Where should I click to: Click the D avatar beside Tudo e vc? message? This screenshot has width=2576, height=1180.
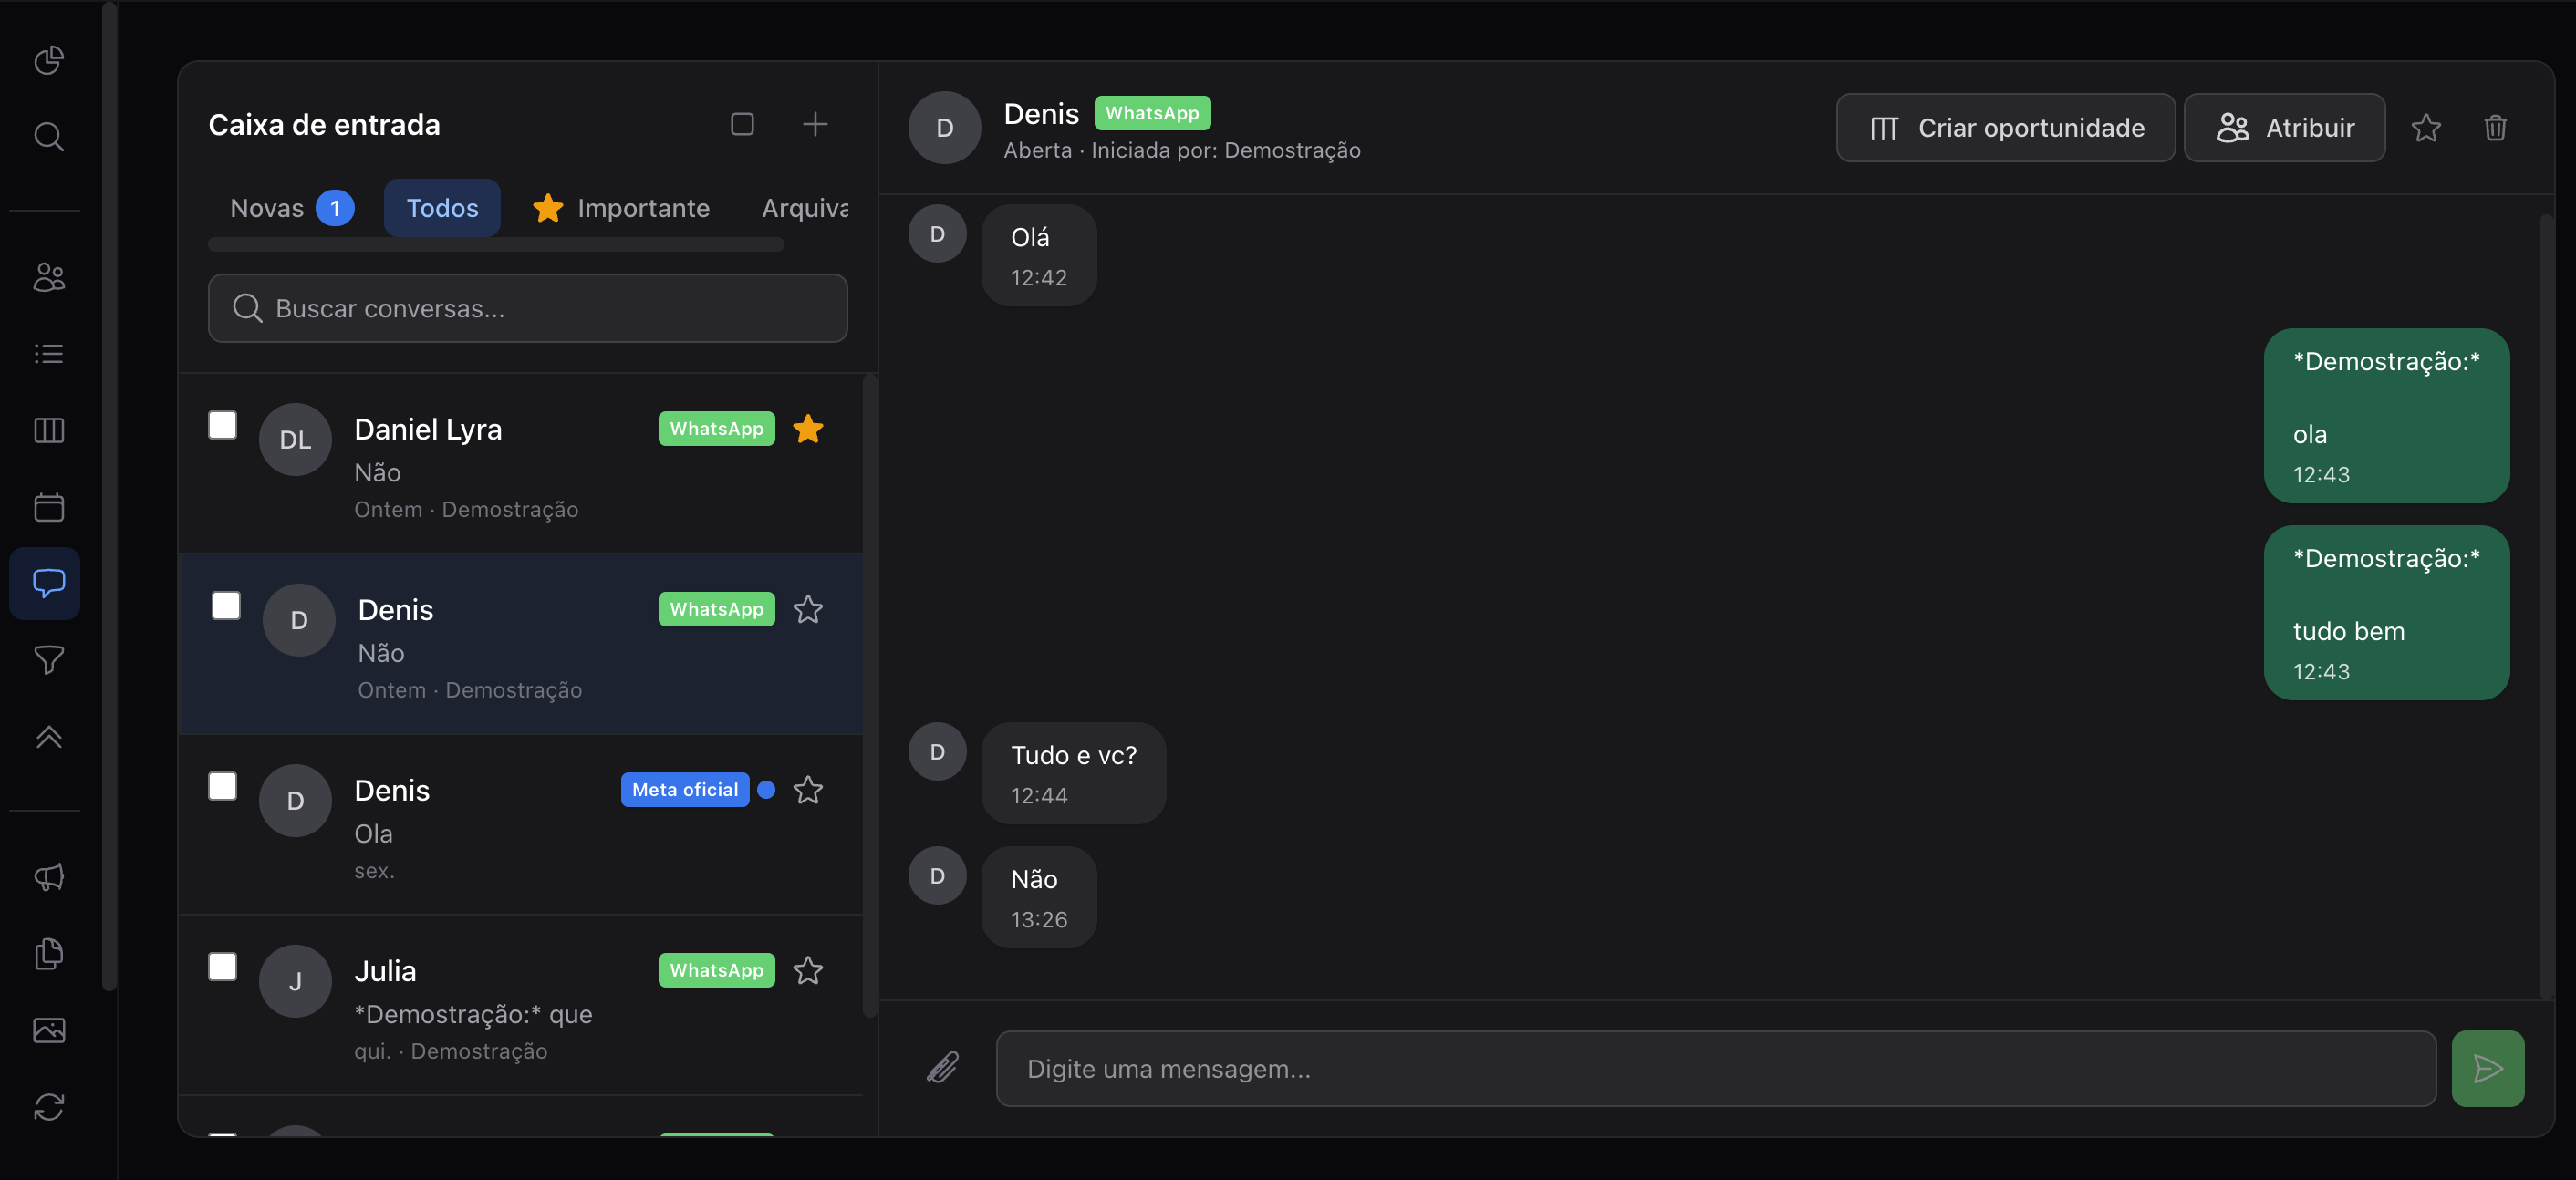(x=937, y=752)
